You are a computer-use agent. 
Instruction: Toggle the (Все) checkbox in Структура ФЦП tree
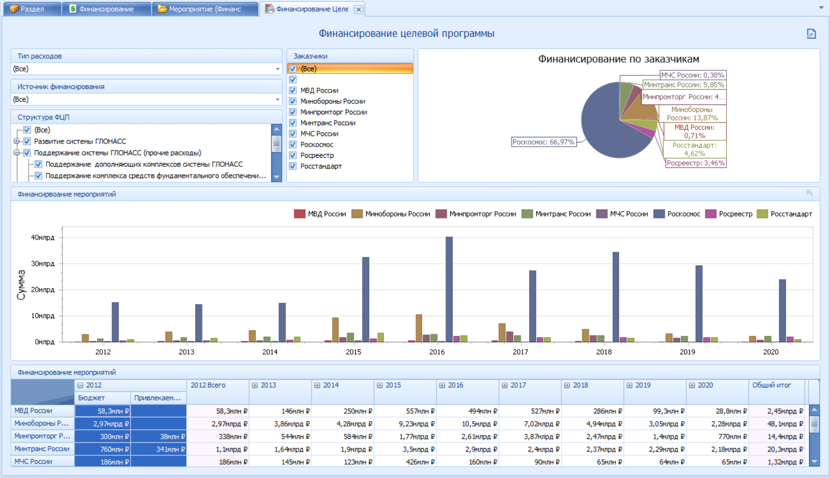27,130
